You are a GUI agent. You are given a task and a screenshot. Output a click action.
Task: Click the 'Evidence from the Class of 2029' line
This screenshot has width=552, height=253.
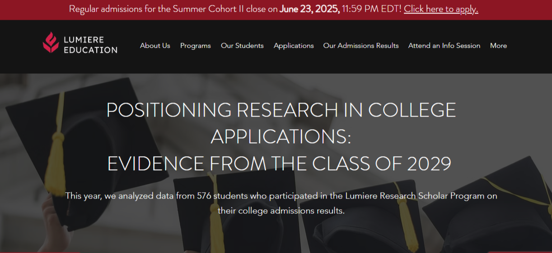(x=279, y=164)
